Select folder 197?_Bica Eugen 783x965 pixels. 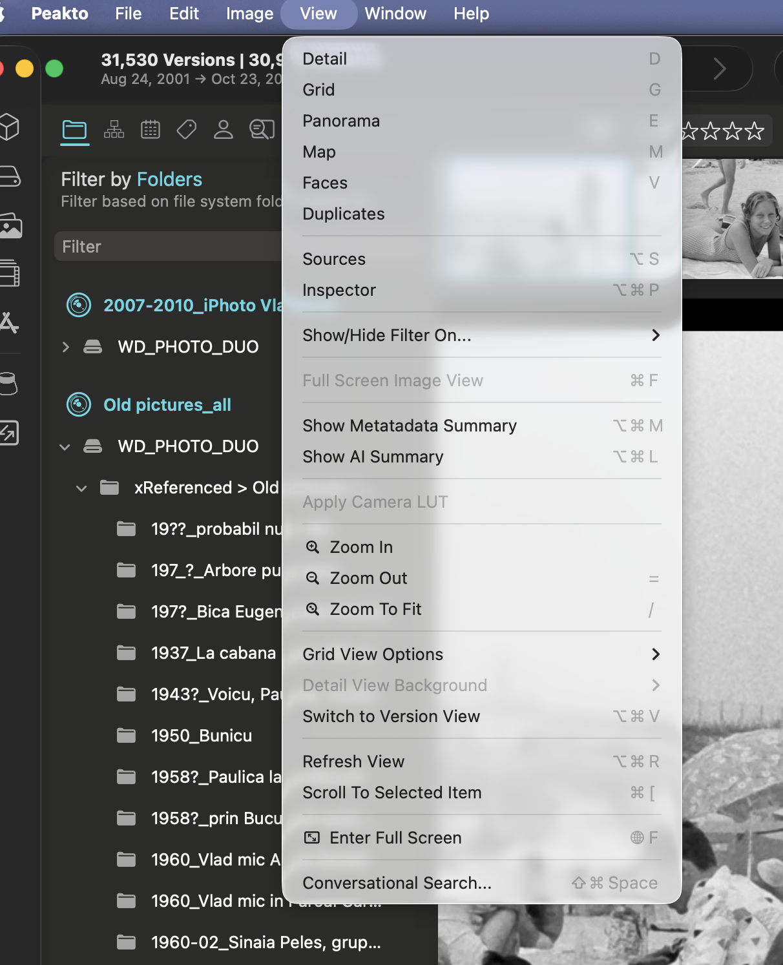tap(199, 612)
